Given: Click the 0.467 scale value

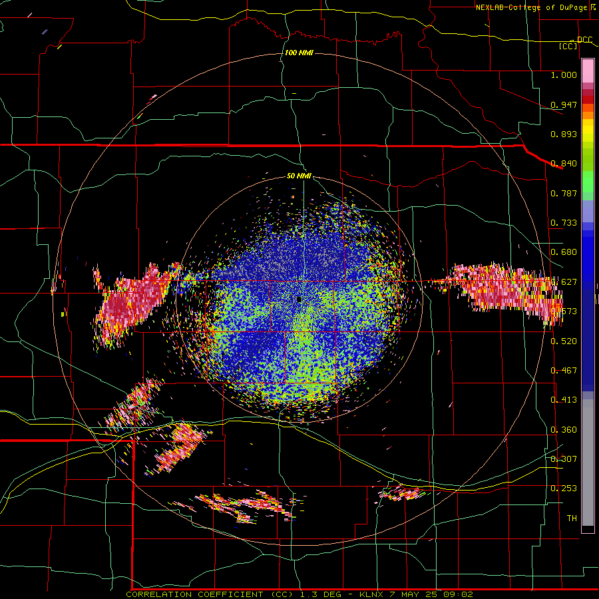Looking at the screenshot, I should pos(564,370).
